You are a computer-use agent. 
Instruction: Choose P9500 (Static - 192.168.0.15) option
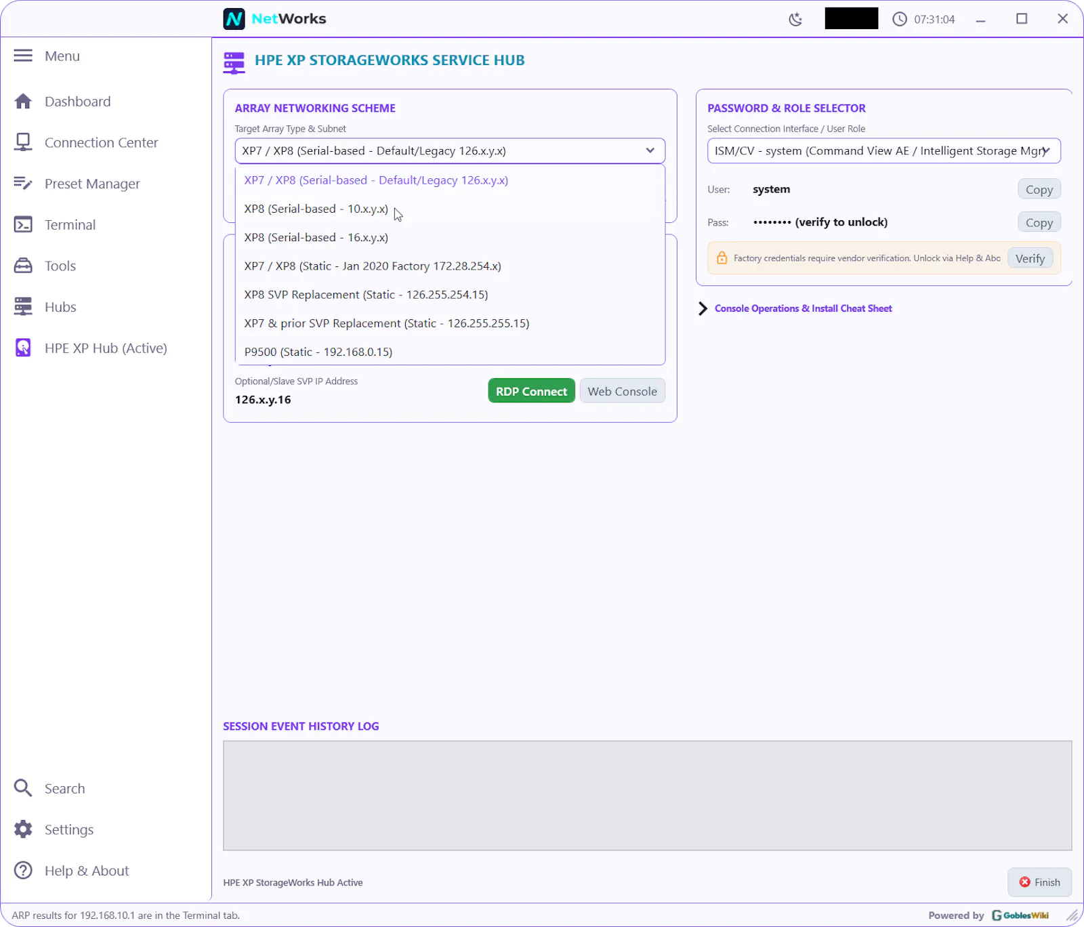450,352
